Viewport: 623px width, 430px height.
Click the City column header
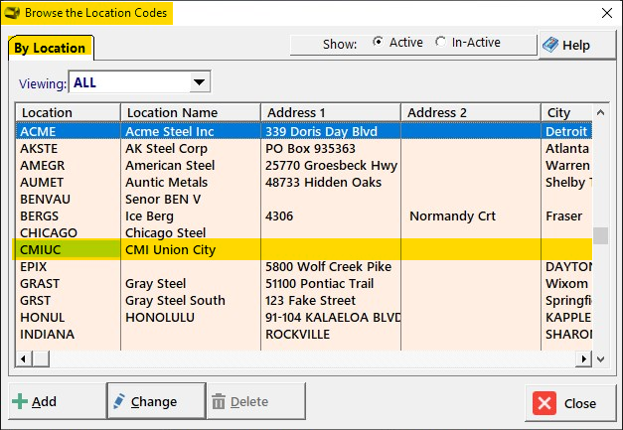[567, 113]
